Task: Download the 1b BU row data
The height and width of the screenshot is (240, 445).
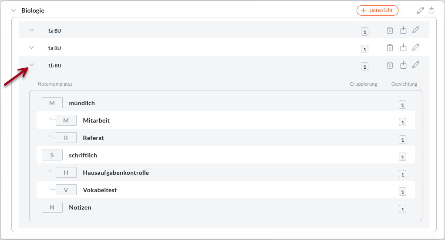Action: point(403,65)
